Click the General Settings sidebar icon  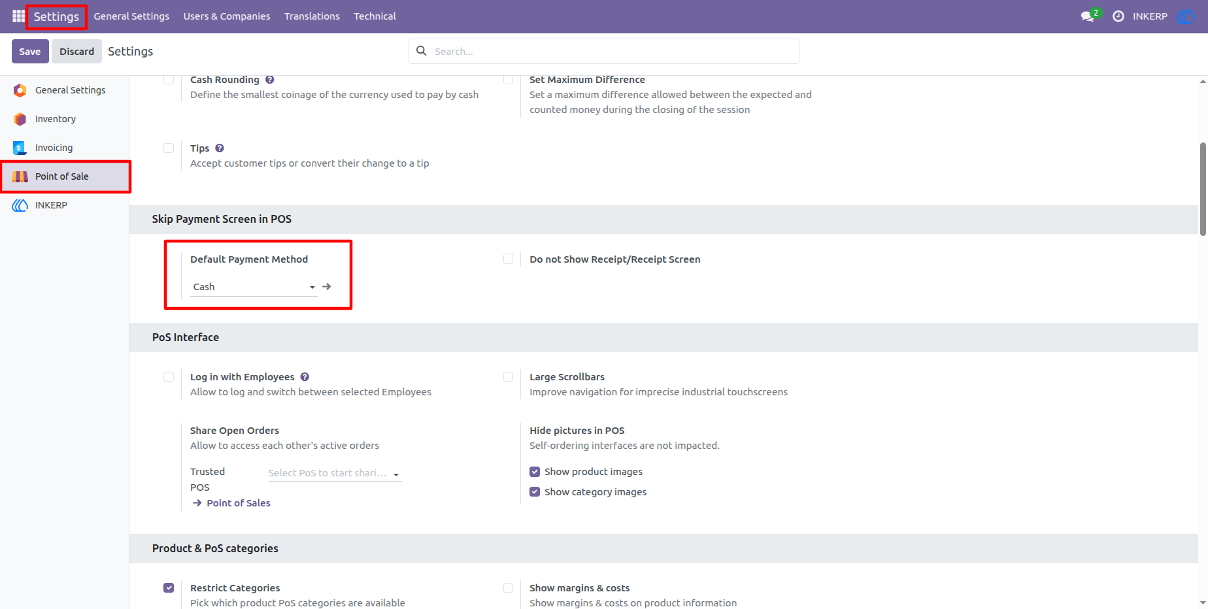click(20, 90)
